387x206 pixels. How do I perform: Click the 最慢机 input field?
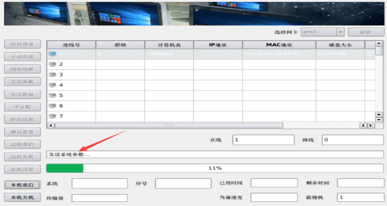click(x=360, y=197)
